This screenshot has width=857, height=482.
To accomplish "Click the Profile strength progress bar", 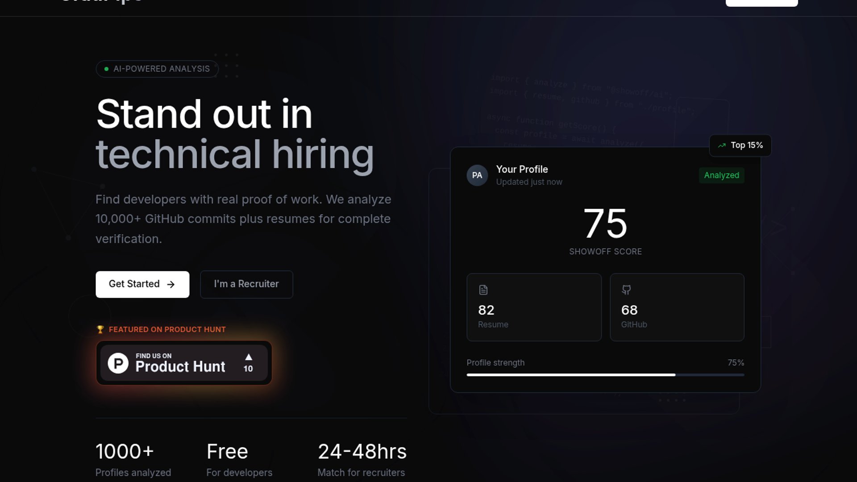I will click(605, 375).
